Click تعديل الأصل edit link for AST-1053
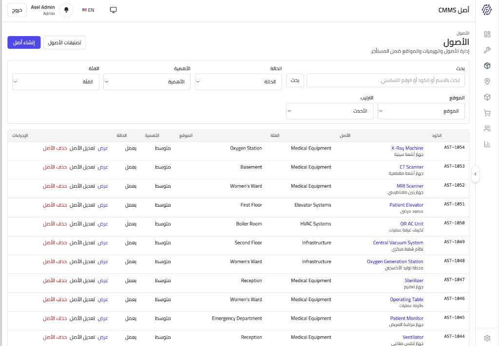 82,167
